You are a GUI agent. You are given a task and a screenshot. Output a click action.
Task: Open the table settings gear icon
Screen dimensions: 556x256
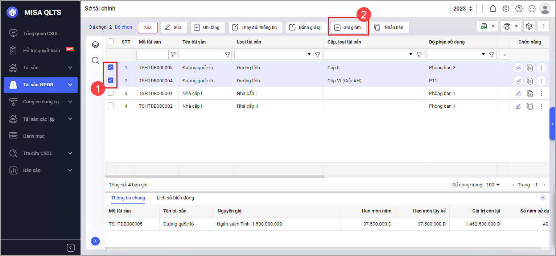tap(529, 26)
